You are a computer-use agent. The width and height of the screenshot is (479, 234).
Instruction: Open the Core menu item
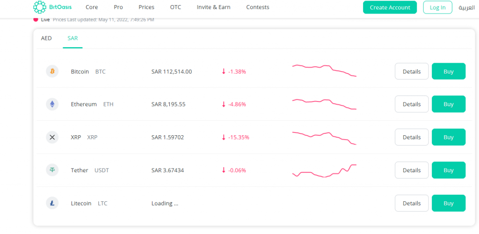pos(92,7)
